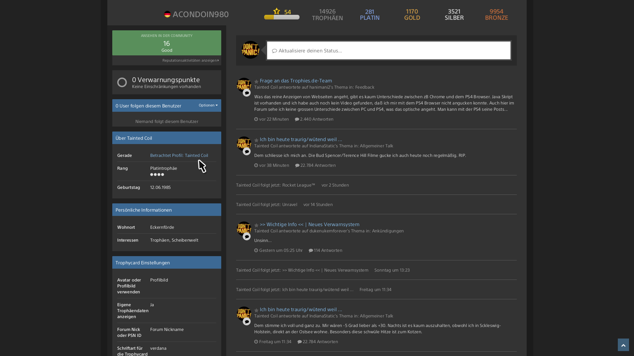The height and width of the screenshot is (356, 634).
Task: Click the Don't Panic avatar next to the status box
Action: pyautogui.click(x=251, y=50)
